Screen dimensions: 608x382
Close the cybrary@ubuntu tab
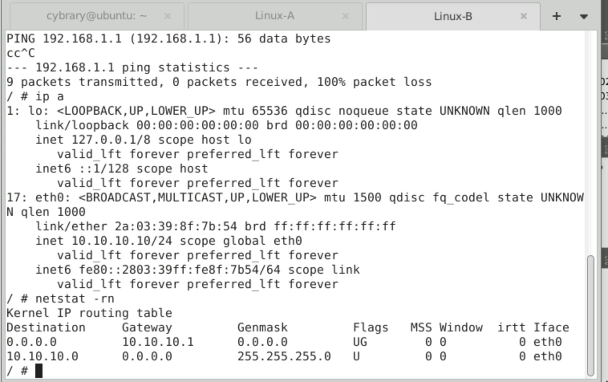168,16
